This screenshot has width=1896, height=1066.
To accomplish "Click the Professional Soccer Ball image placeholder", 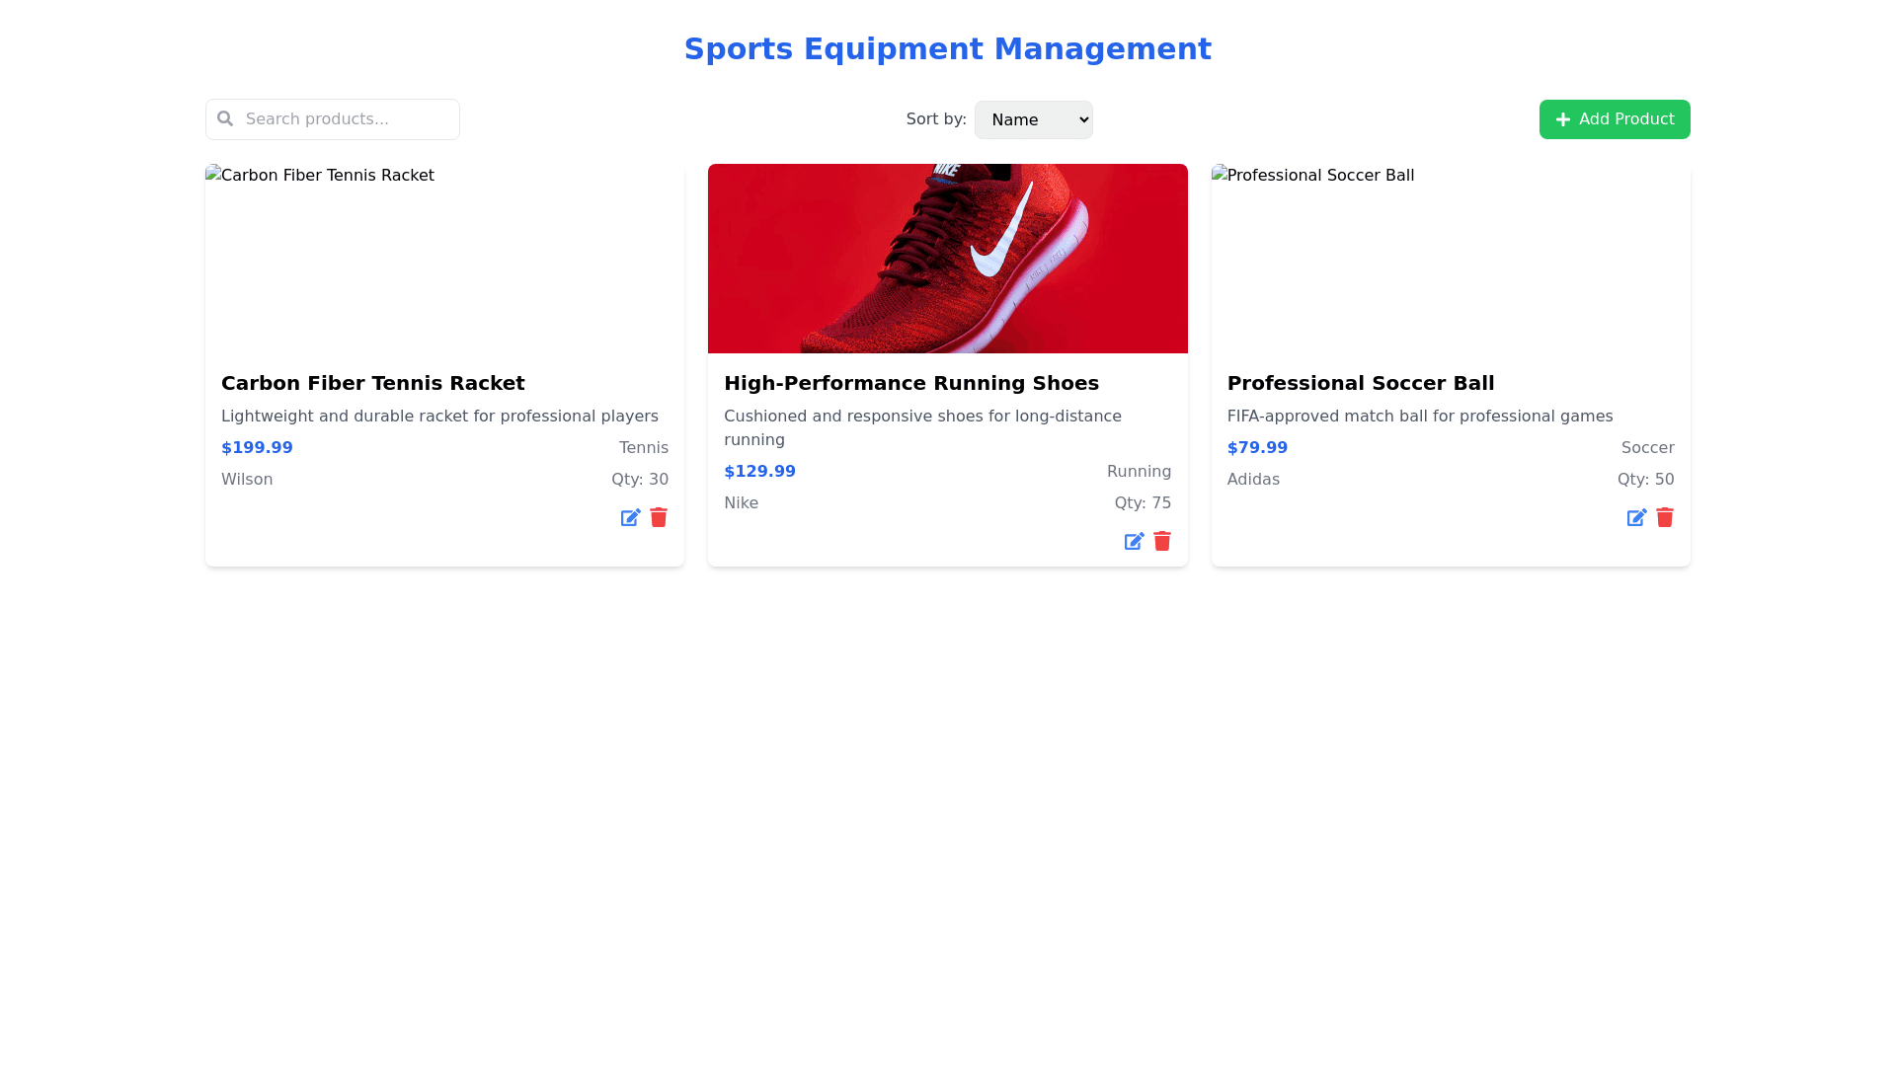I will [x=1450, y=259].
